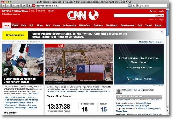The image size is (173, 119).
Task: Click LAUNCH LIVE PLAYER link
Action: (x=56, y=91)
